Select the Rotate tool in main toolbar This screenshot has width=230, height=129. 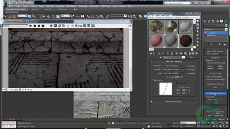[x=53, y=16]
